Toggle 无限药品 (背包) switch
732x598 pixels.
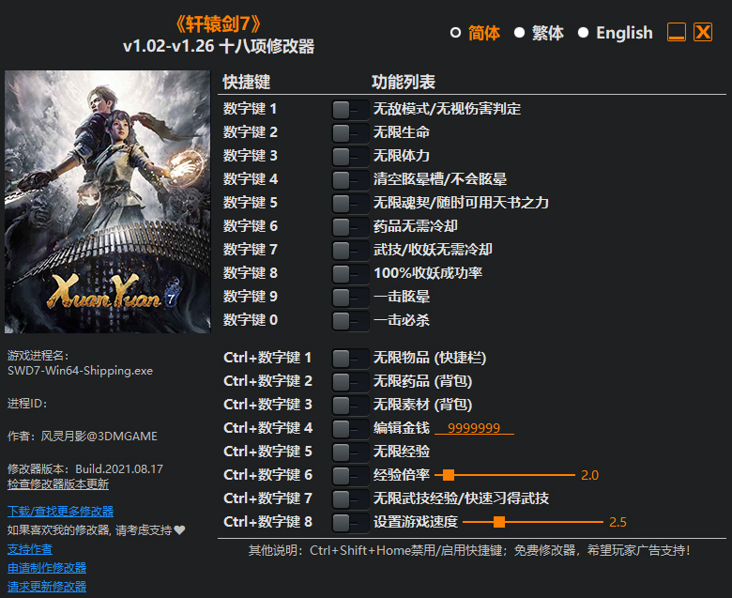(x=350, y=382)
